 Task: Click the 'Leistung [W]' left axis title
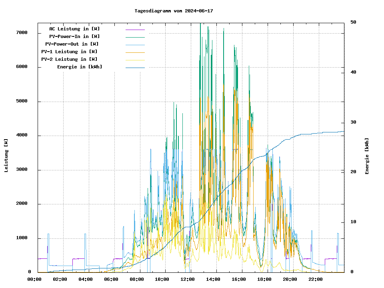tap(6, 156)
